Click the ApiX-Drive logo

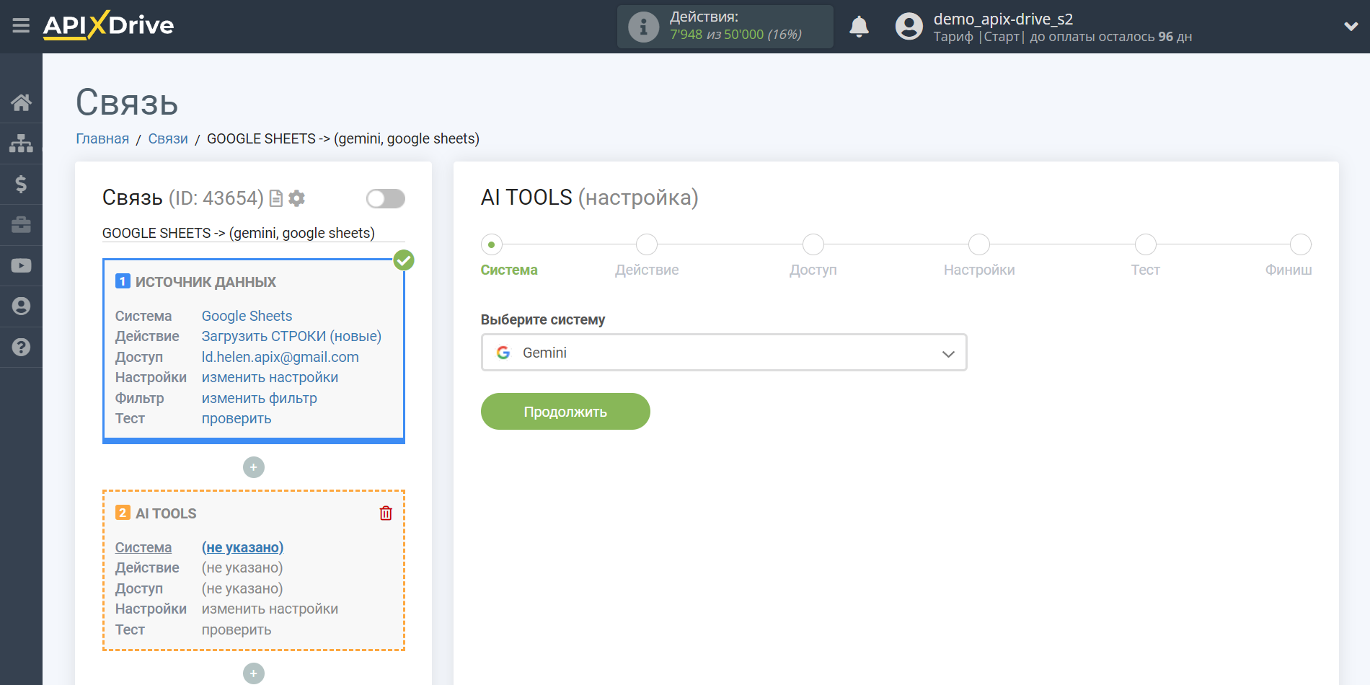point(108,25)
